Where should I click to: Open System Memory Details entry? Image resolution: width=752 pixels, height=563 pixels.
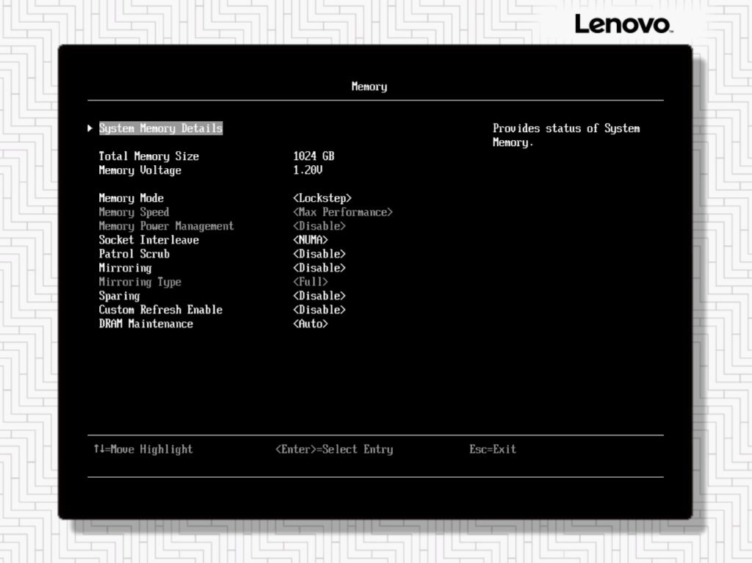pos(160,128)
